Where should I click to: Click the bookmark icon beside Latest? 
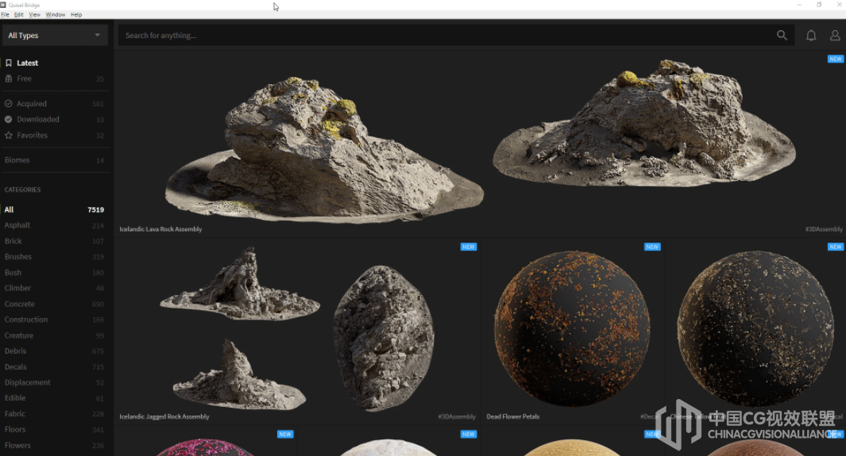[x=9, y=63]
